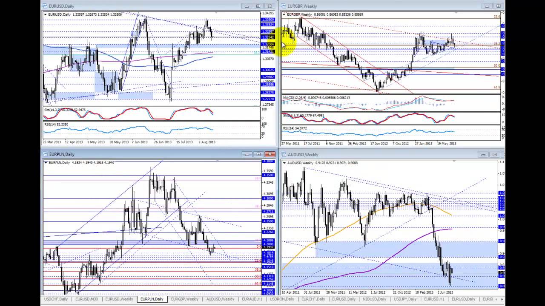This screenshot has height=306, width=545.
Task: Click the 1.27770 price label on EURUSD chart
Action: pyautogui.click(x=268, y=99)
